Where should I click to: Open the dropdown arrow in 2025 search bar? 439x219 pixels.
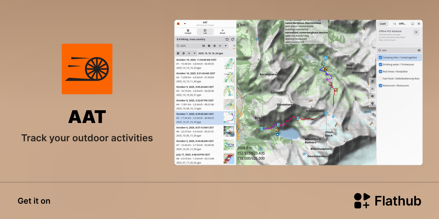pos(226,46)
